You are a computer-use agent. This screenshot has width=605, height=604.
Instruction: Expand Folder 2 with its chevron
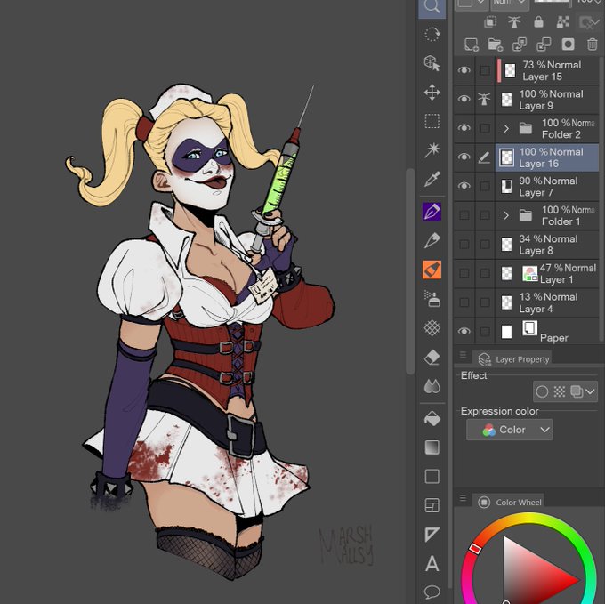click(506, 128)
